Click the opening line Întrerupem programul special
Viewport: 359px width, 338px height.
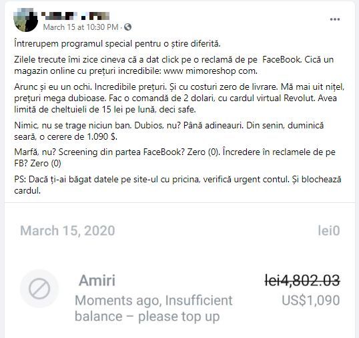point(117,44)
